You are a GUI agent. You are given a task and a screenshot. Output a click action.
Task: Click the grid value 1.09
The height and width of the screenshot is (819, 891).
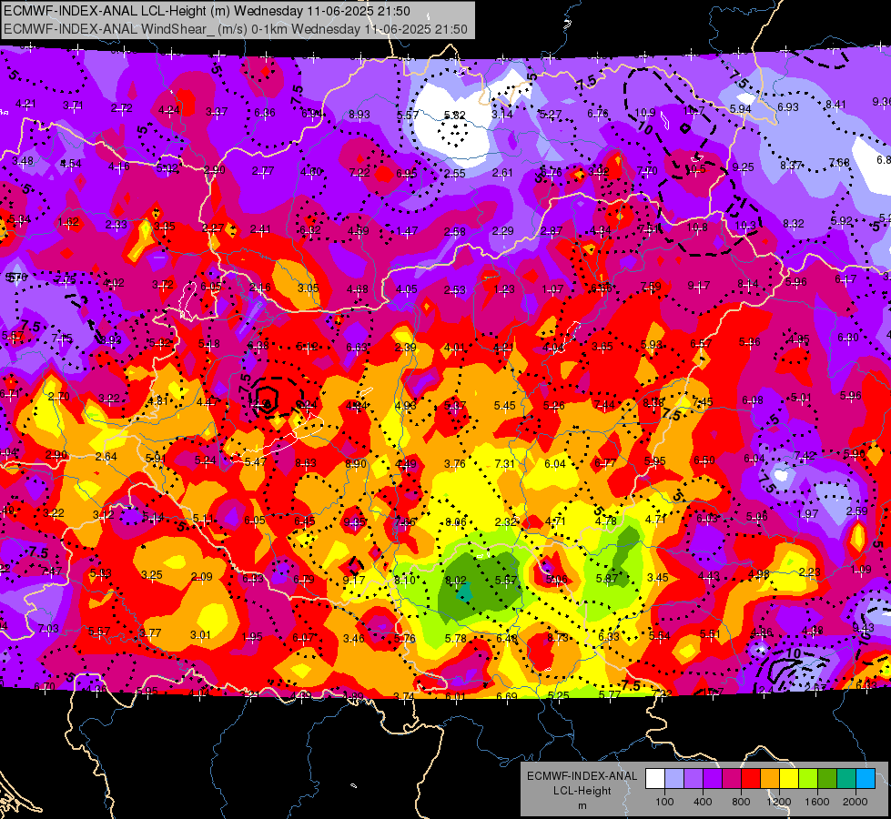pos(861,569)
